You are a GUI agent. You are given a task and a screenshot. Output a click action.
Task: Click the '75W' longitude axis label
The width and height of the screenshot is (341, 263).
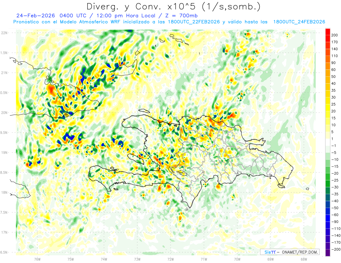71,259
